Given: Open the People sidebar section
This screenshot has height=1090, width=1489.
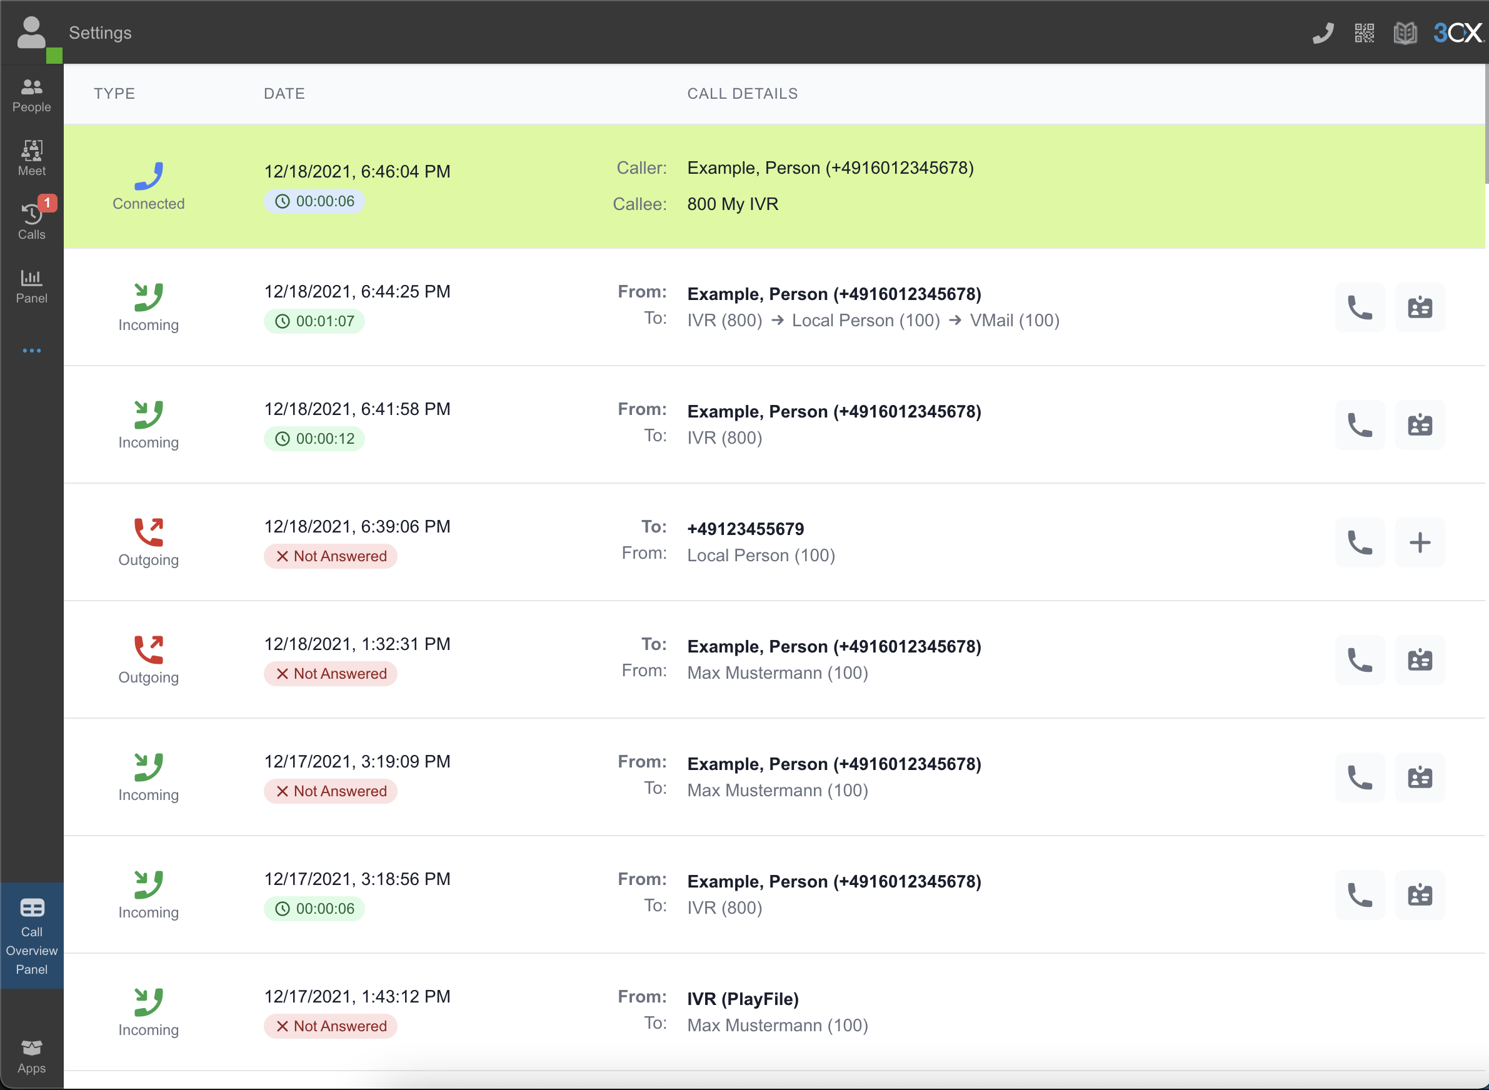Looking at the screenshot, I should (32, 95).
